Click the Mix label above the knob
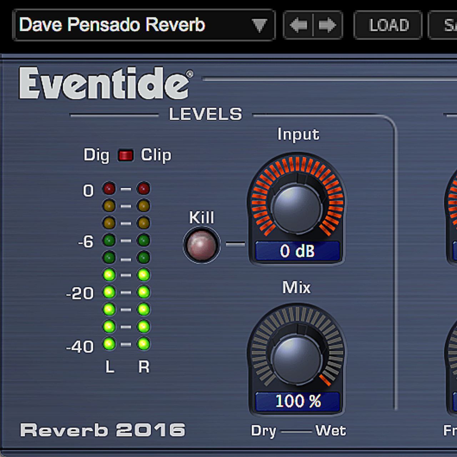Screen dimensions: 457x457 (296, 287)
